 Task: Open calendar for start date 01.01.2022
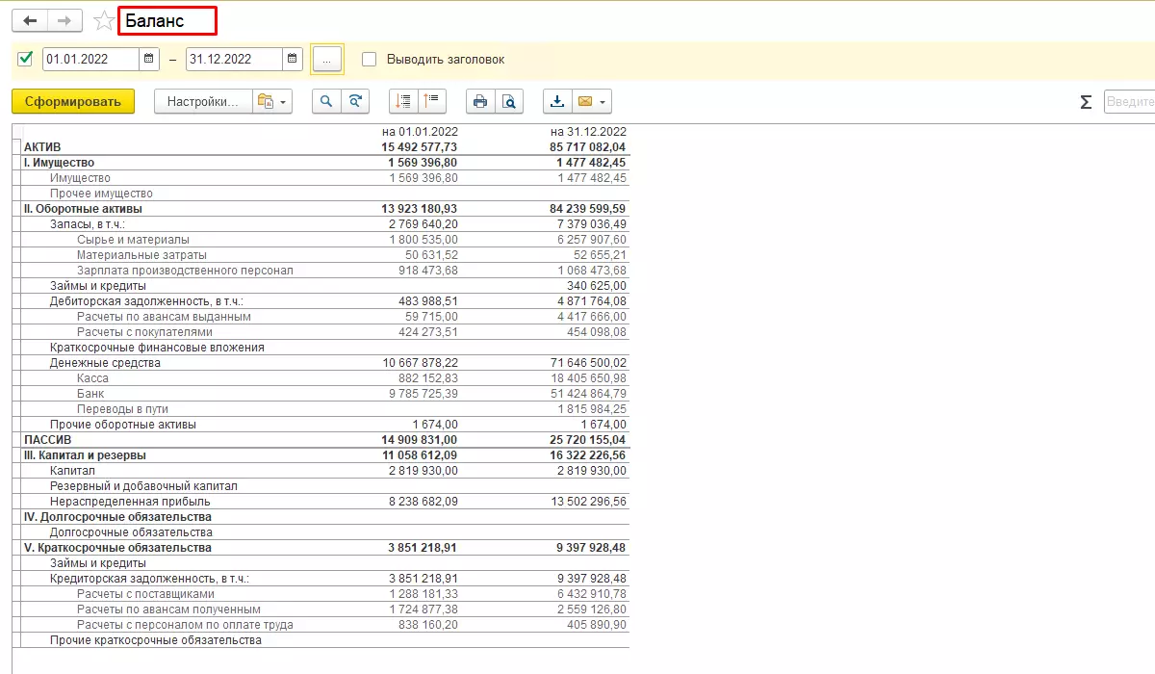[149, 59]
